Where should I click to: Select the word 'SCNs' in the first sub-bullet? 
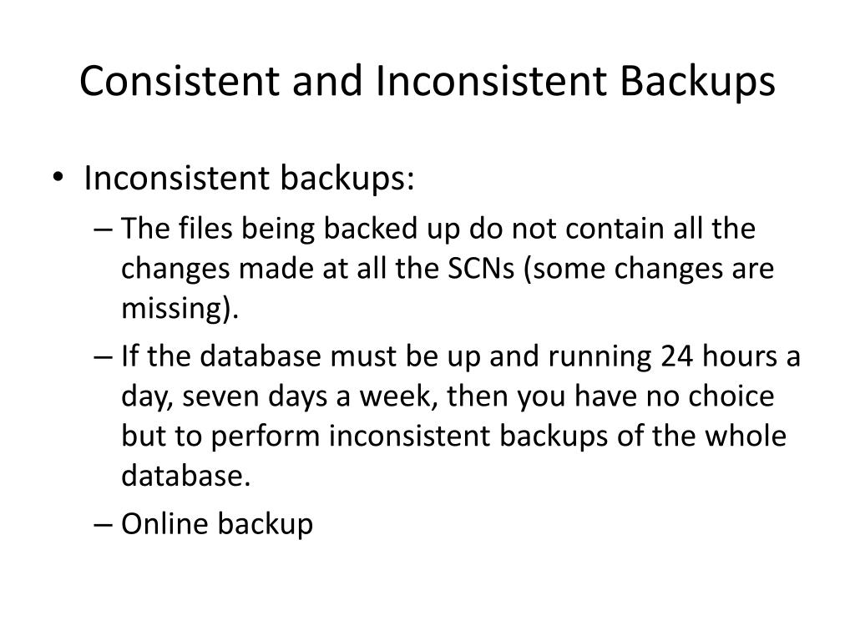[481, 268]
